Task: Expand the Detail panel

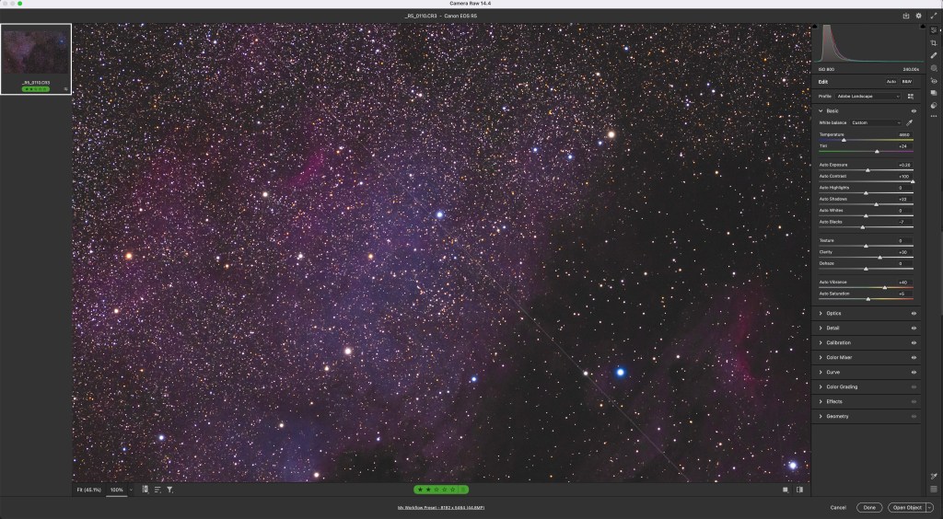Action: 832,328
